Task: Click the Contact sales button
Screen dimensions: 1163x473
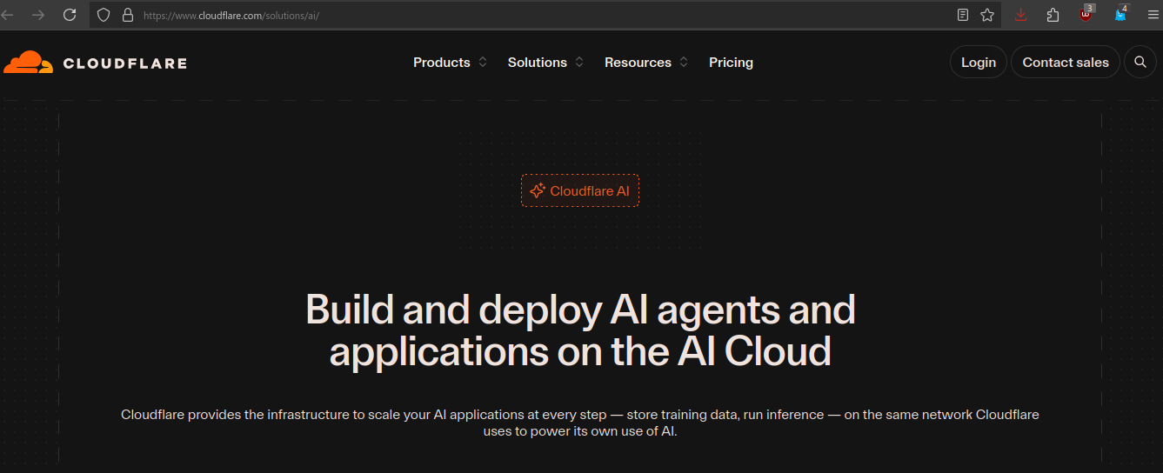Action: pyautogui.click(x=1066, y=62)
